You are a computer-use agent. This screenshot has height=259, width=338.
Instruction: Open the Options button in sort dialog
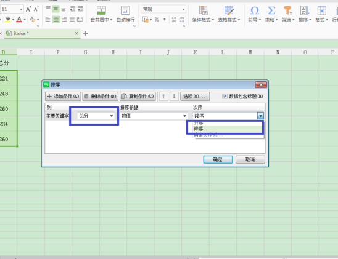coord(195,97)
